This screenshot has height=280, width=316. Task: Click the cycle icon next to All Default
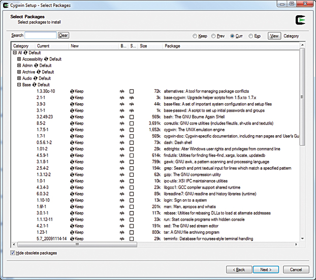tap(25, 53)
